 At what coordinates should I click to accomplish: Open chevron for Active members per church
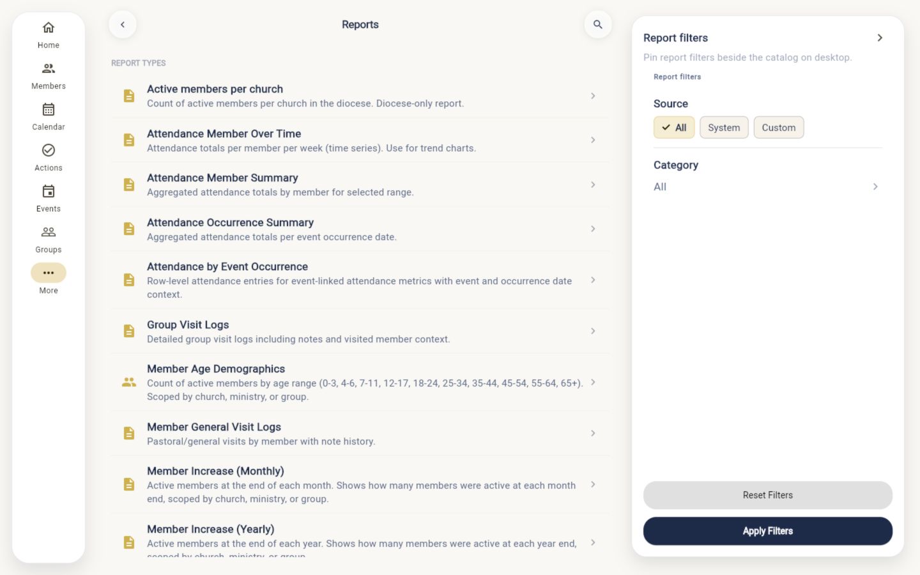tap(593, 96)
